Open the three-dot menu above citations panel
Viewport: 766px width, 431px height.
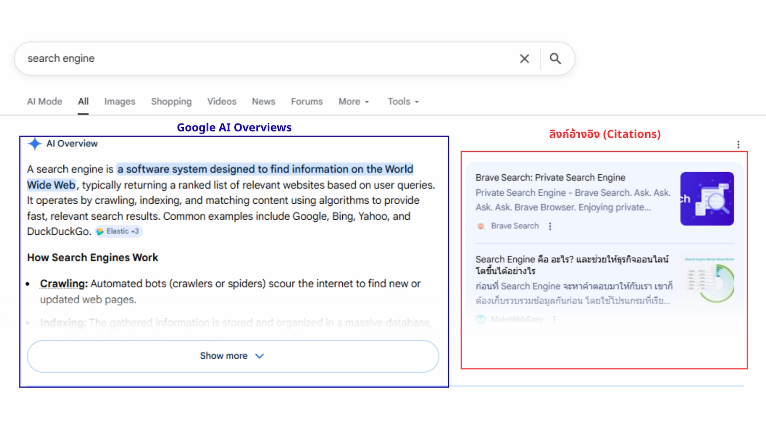pyautogui.click(x=738, y=144)
